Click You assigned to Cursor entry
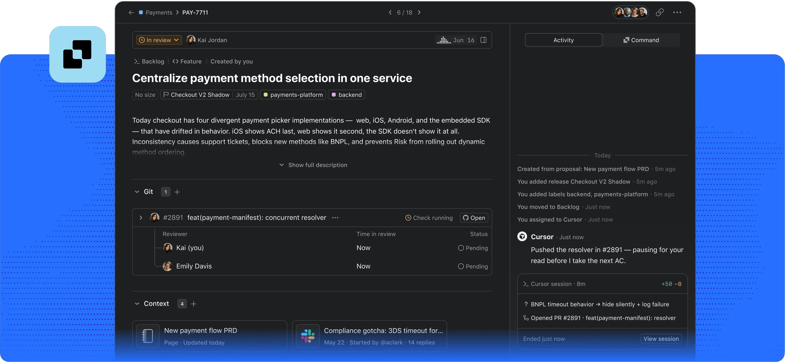The height and width of the screenshot is (362, 785). click(x=565, y=220)
